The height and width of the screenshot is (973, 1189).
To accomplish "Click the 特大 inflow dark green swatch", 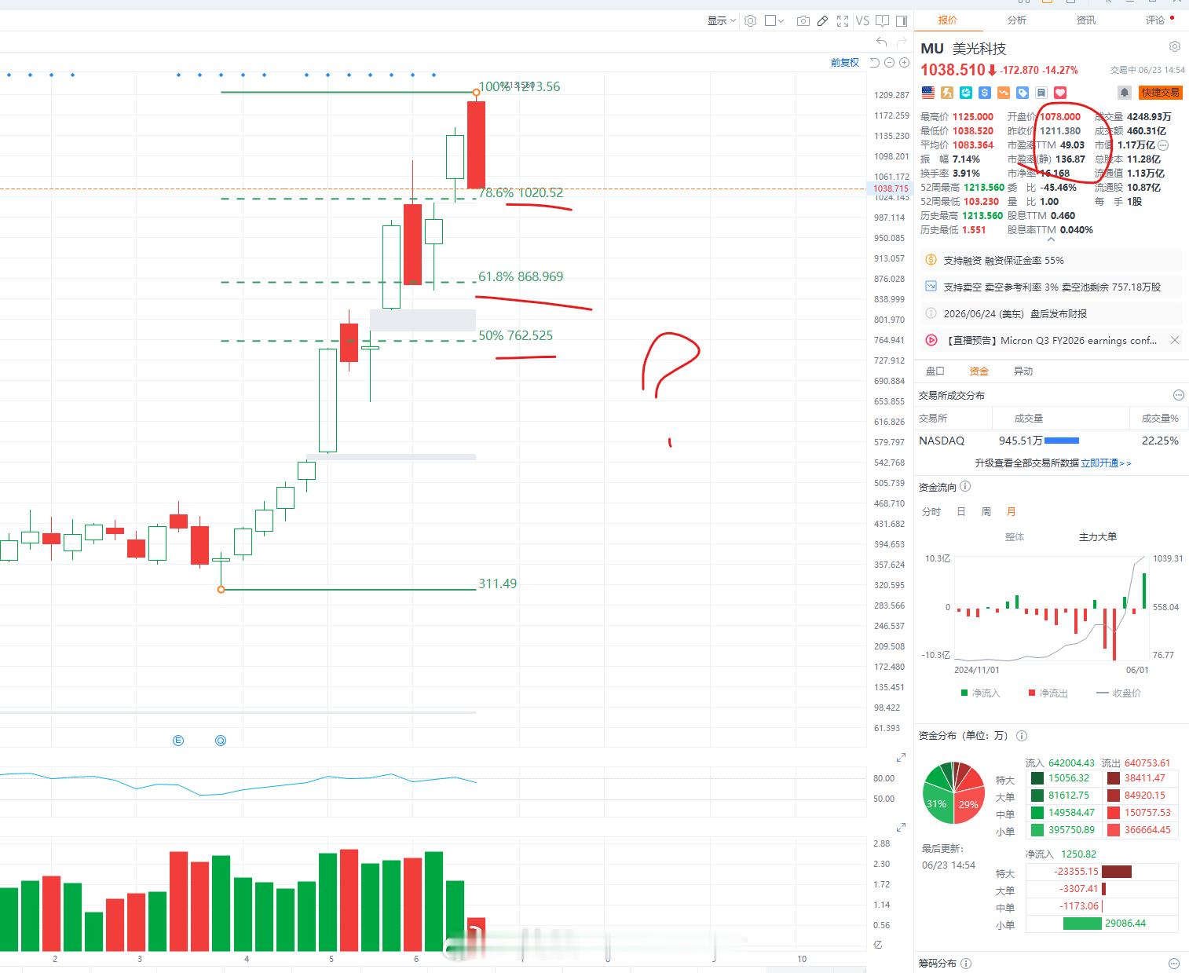I will tap(1037, 778).
